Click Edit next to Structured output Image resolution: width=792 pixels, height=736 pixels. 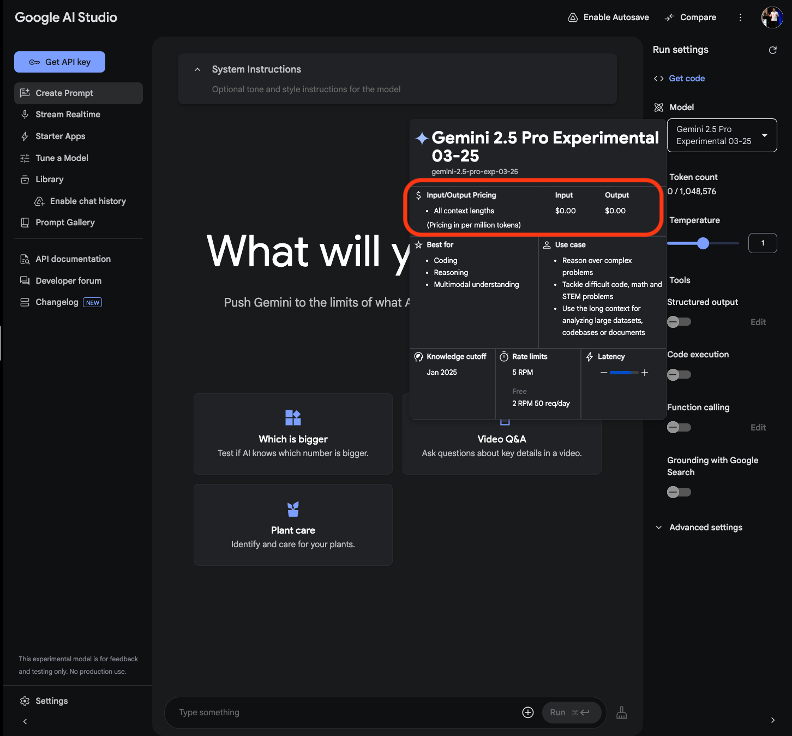pos(758,322)
